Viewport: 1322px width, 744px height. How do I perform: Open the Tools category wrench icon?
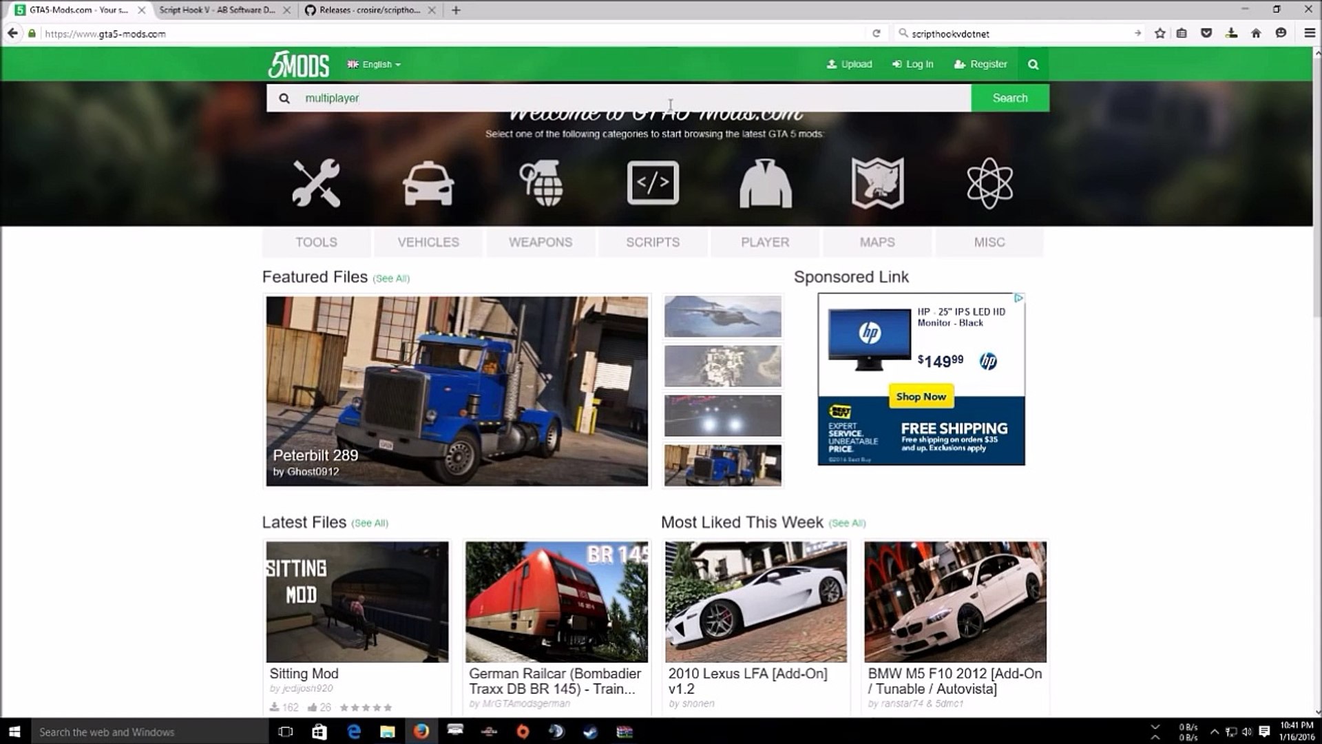(x=316, y=183)
